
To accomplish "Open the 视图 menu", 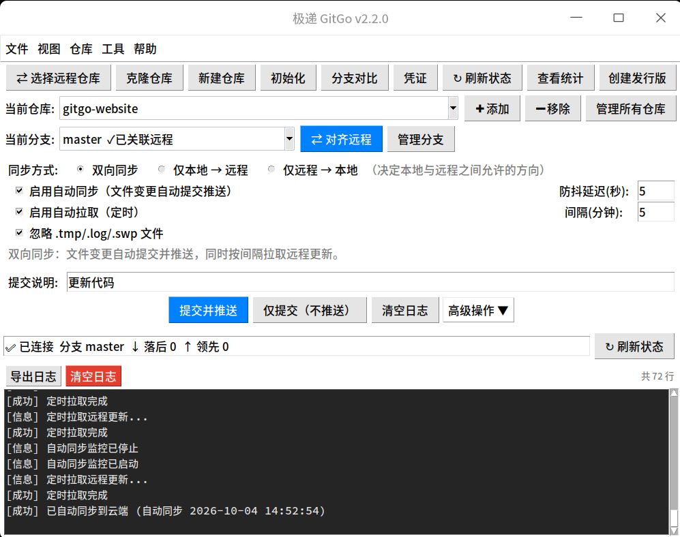I will coord(49,49).
